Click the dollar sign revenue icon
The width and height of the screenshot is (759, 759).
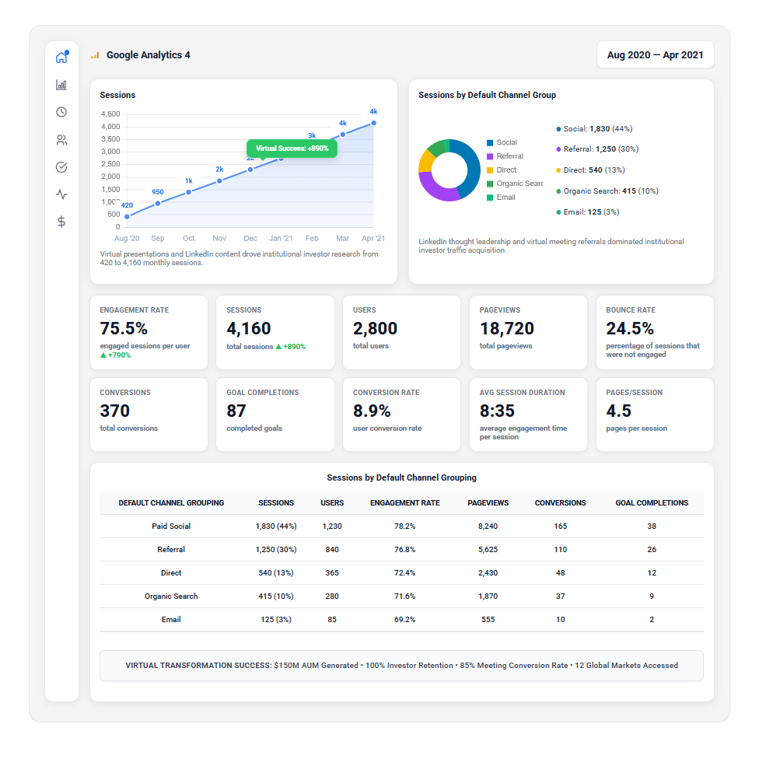click(61, 222)
